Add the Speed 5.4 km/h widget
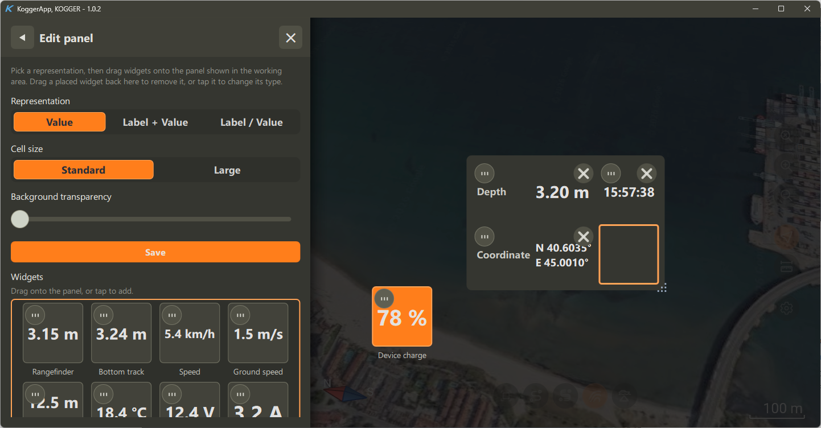This screenshot has width=821, height=428. tap(190, 333)
